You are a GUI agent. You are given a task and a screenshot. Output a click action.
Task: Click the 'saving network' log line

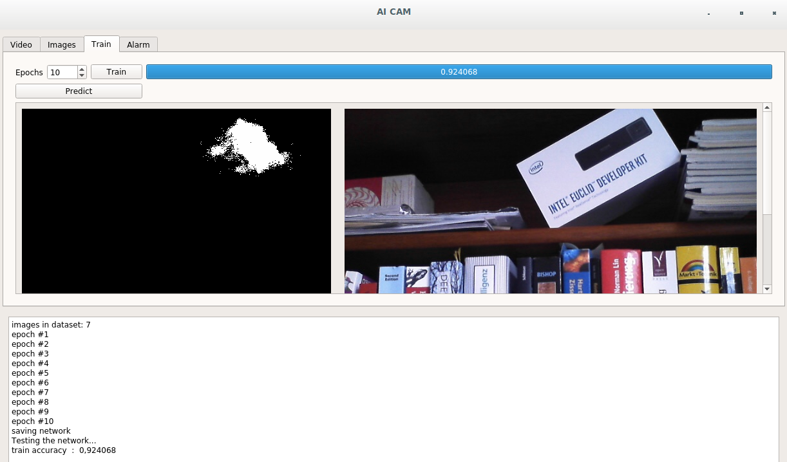41,430
